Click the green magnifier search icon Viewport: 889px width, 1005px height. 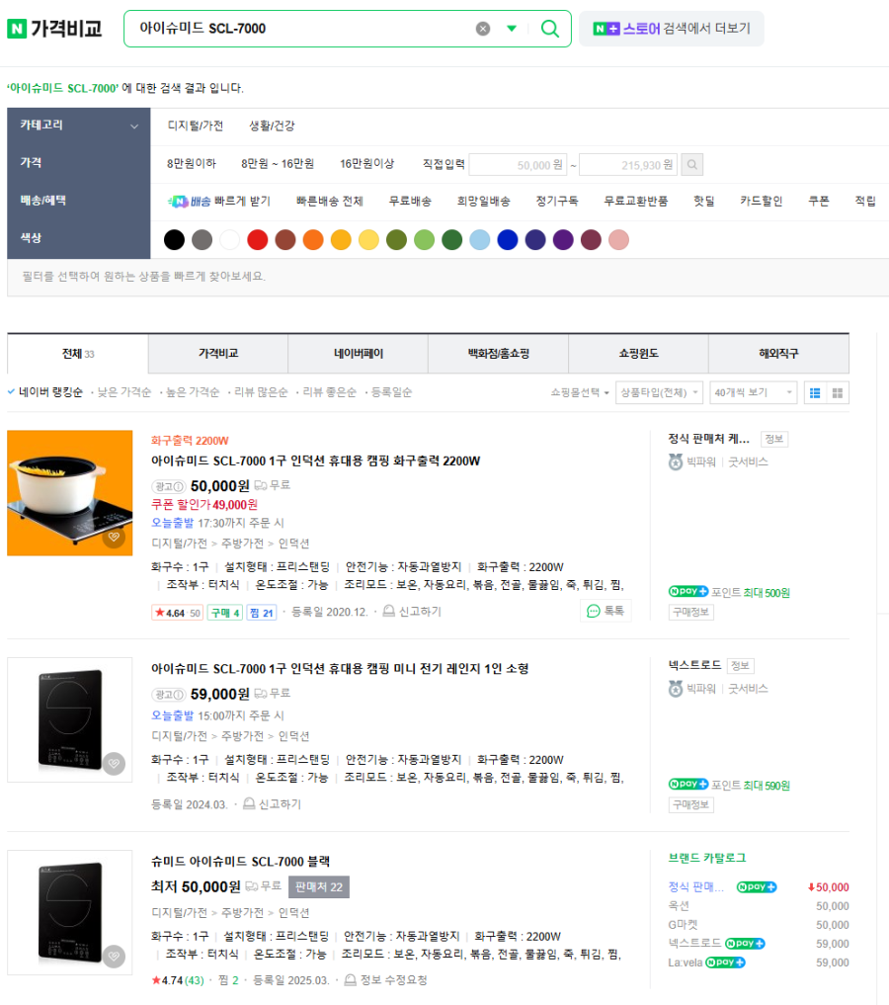click(549, 29)
